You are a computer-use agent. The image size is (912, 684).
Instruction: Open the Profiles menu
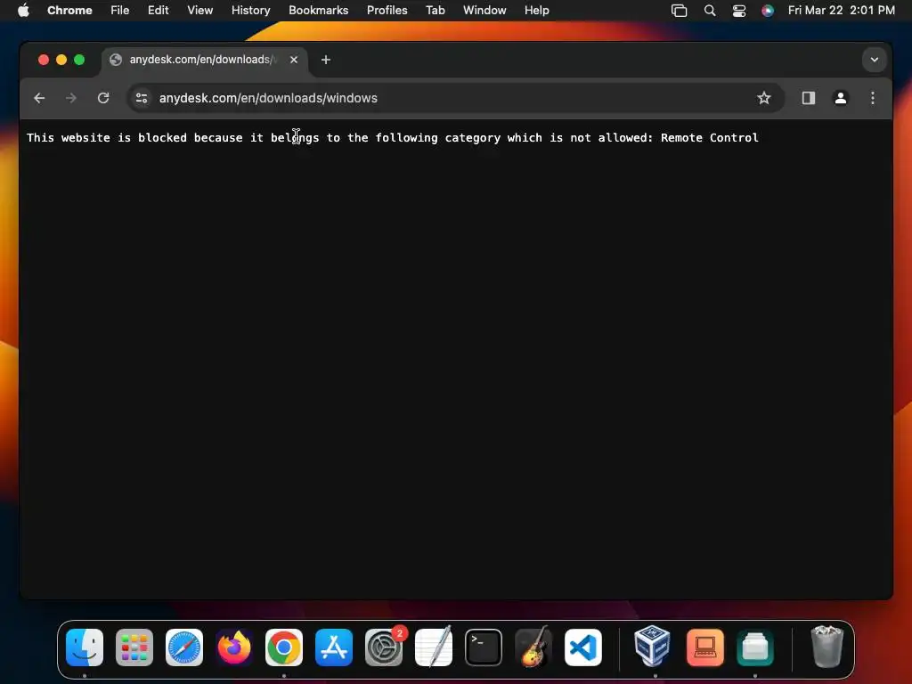click(x=387, y=11)
